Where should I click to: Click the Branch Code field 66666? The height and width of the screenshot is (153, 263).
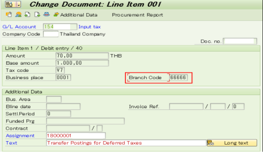(x=178, y=77)
